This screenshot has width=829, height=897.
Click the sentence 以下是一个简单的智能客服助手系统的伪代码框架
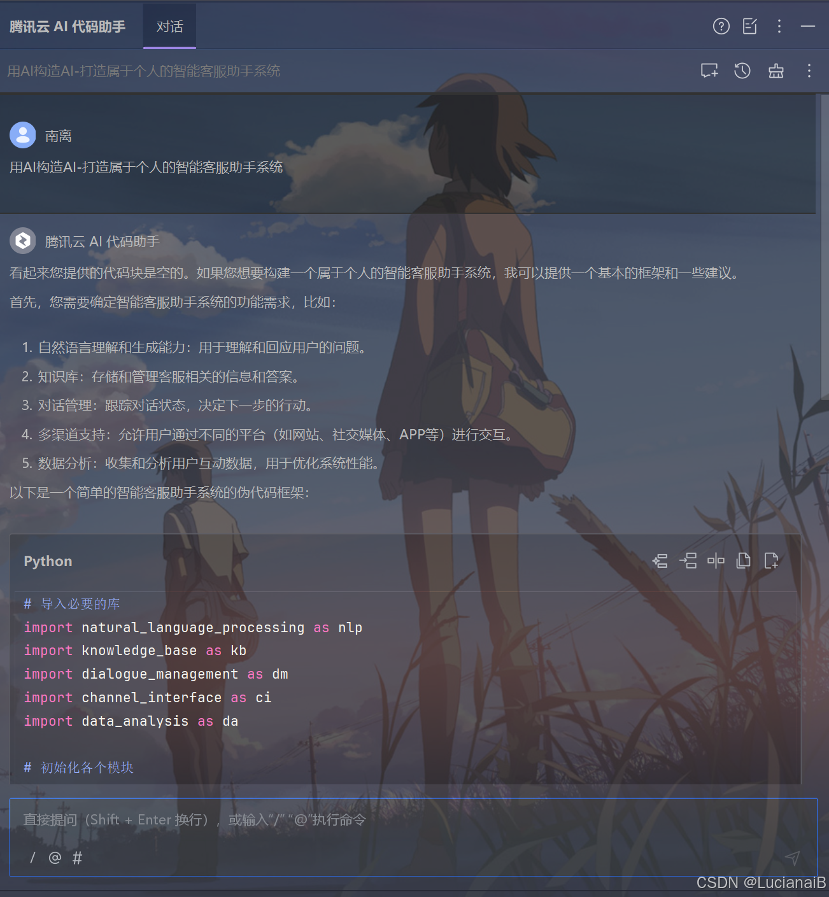click(159, 492)
